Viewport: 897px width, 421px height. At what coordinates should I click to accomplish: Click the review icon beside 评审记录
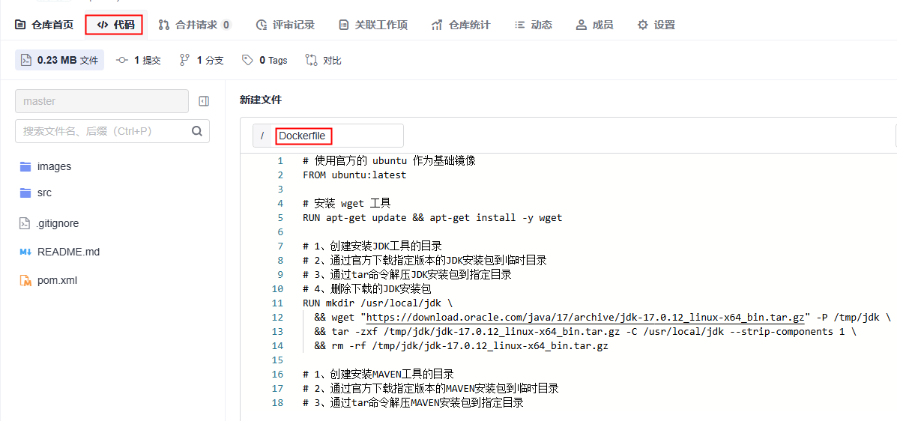point(262,25)
